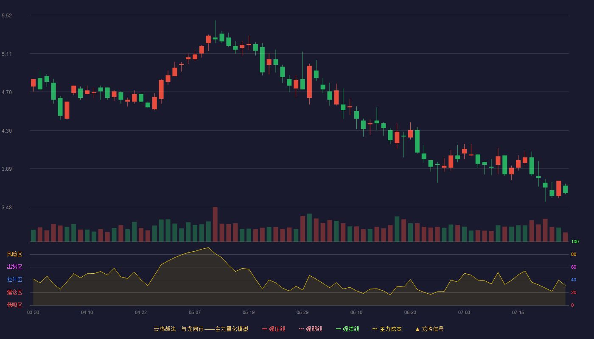Click the red 强压线 legend line icon
This screenshot has height=339, width=594.
264,329
